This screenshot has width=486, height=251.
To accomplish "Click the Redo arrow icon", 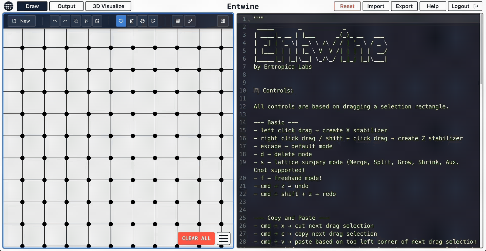I will tap(65, 21).
